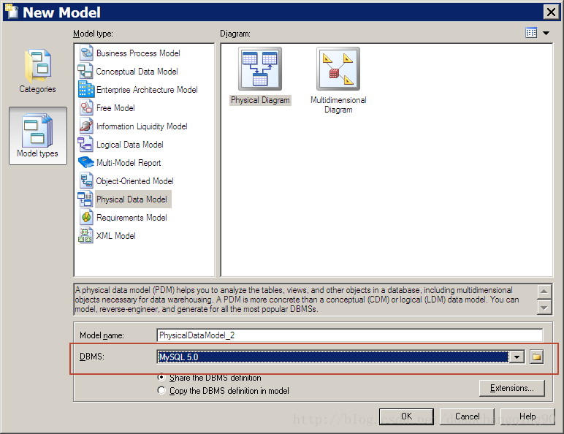Viewport: 564px width, 434px height.
Task: Open the Extensions... dialog
Action: pos(512,388)
